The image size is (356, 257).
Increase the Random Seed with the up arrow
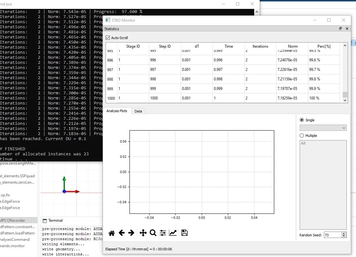[344, 234]
